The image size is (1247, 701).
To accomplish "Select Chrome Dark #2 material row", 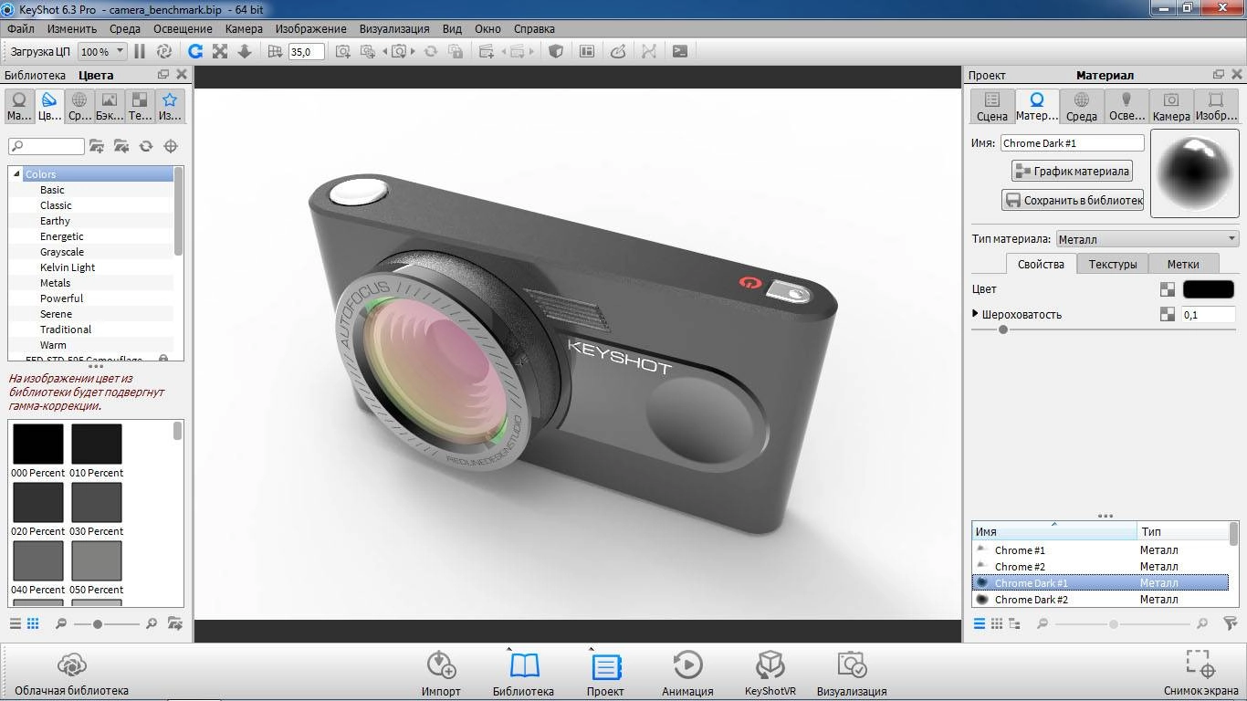I will point(1101,600).
